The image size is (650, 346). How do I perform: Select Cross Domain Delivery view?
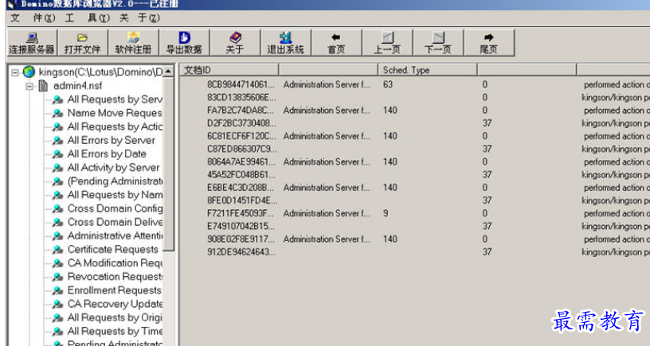pos(115,222)
